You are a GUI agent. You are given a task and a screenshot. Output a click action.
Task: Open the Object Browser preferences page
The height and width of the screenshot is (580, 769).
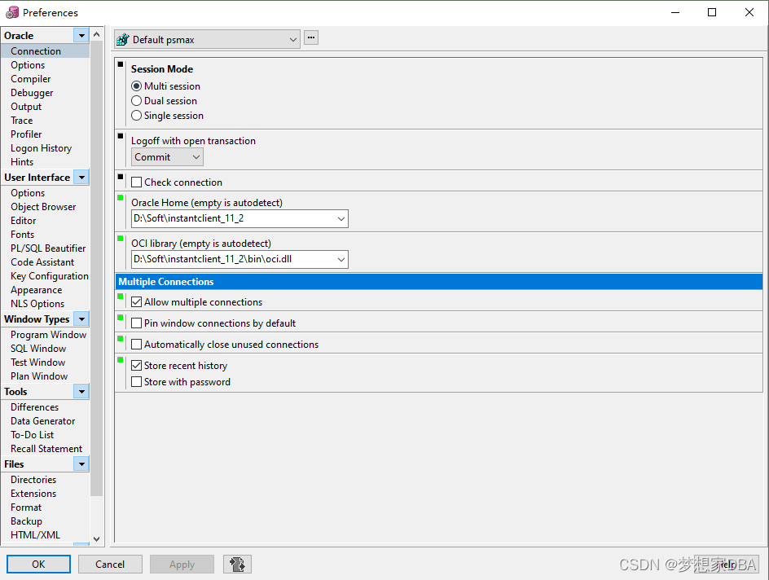[x=43, y=207]
